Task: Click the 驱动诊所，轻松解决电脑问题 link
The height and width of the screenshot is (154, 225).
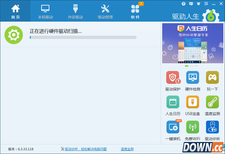Action: [86, 149]
